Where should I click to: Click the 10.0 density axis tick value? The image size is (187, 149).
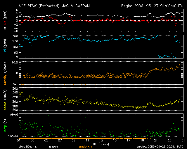tap(15, 63)
